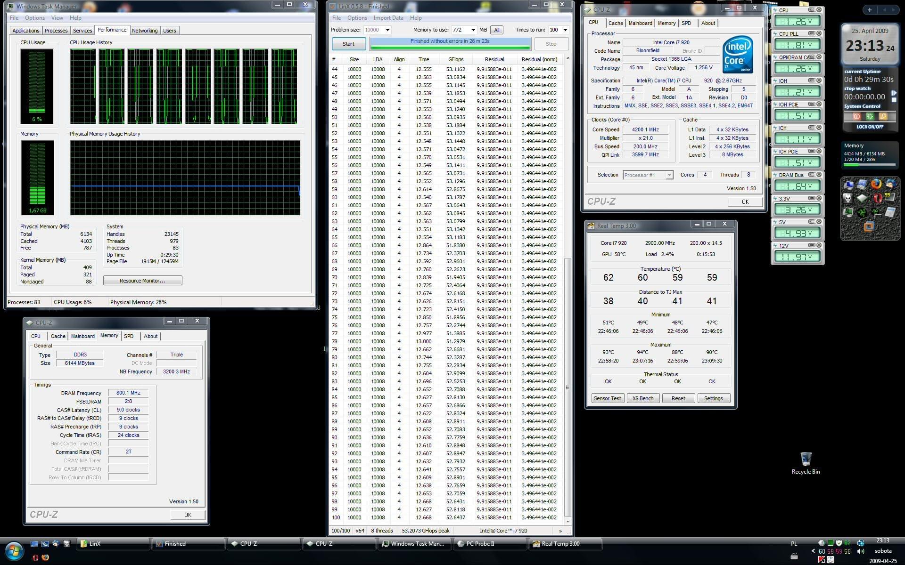
Task: Open the alien skull icon in launcher gadget
Action: (848, 198)
